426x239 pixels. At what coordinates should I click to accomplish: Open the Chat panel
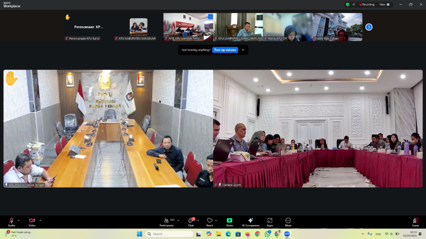pyautogui.click(x=191, y=221)
